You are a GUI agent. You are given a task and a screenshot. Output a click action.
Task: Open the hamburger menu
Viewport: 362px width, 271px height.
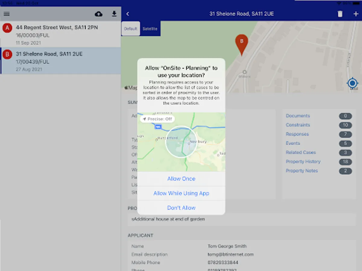pos(7,14)
